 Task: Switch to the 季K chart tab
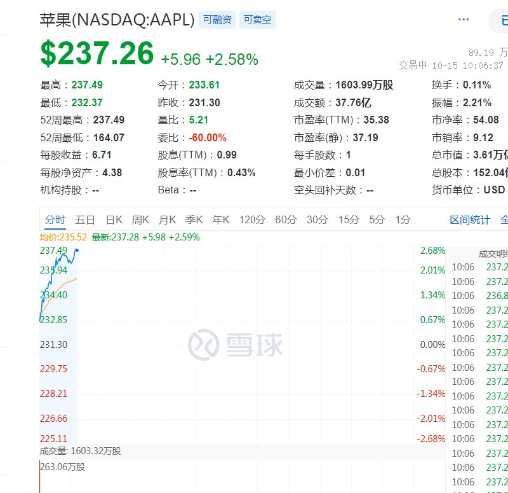point(194,219)
